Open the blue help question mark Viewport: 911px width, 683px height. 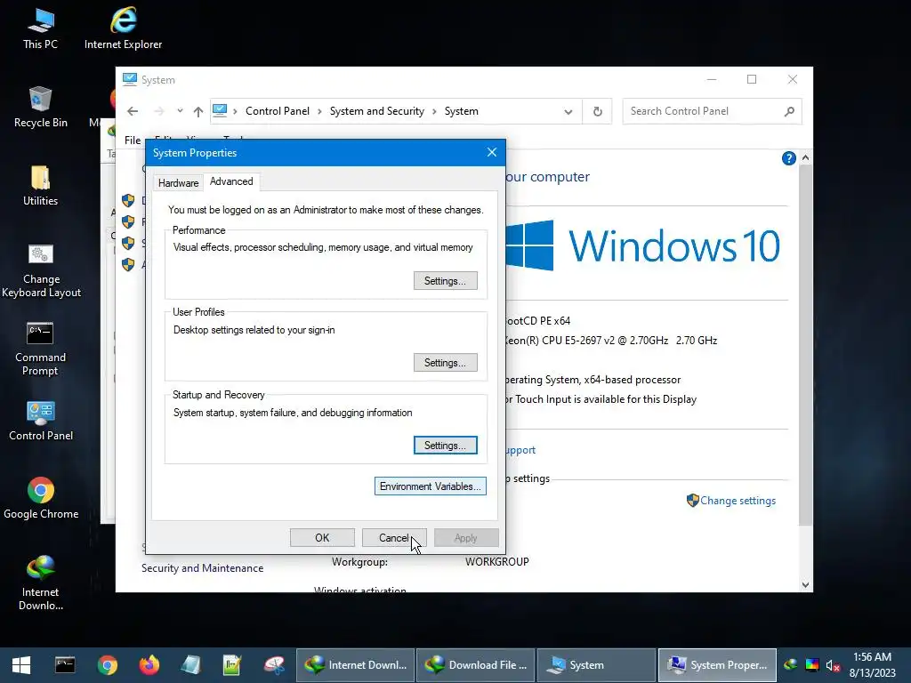coord(788,158)
